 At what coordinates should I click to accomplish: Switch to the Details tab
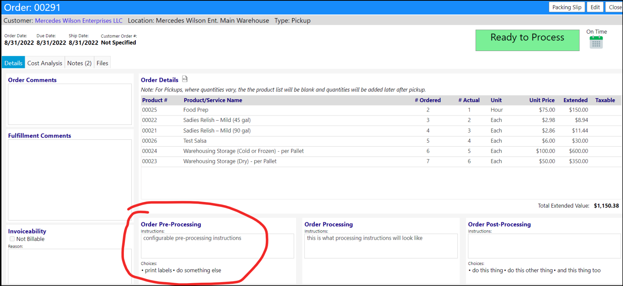tap(13, 63)
